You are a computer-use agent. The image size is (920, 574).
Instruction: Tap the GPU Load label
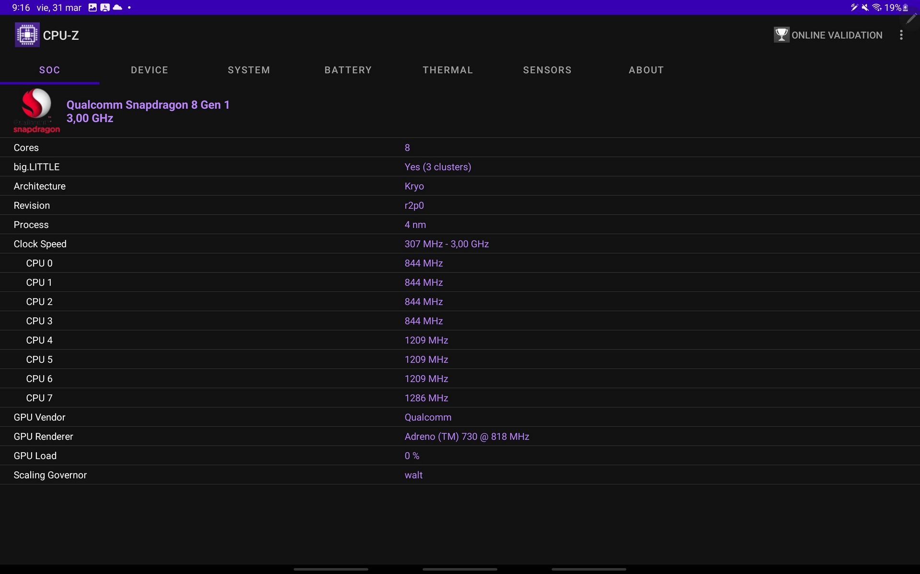35,456
